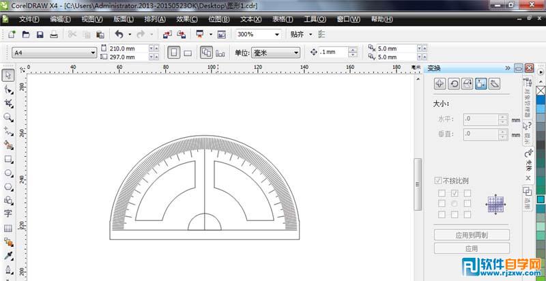Viewport: 546px width, 281px height.
Task: Click the Undo arrow icon
Action: pos(120,34)
